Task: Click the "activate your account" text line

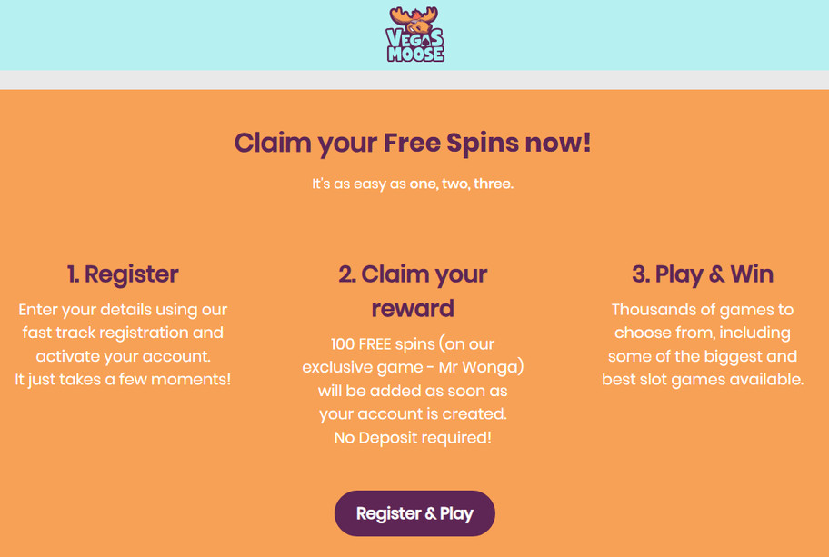Action: [123, 356]
